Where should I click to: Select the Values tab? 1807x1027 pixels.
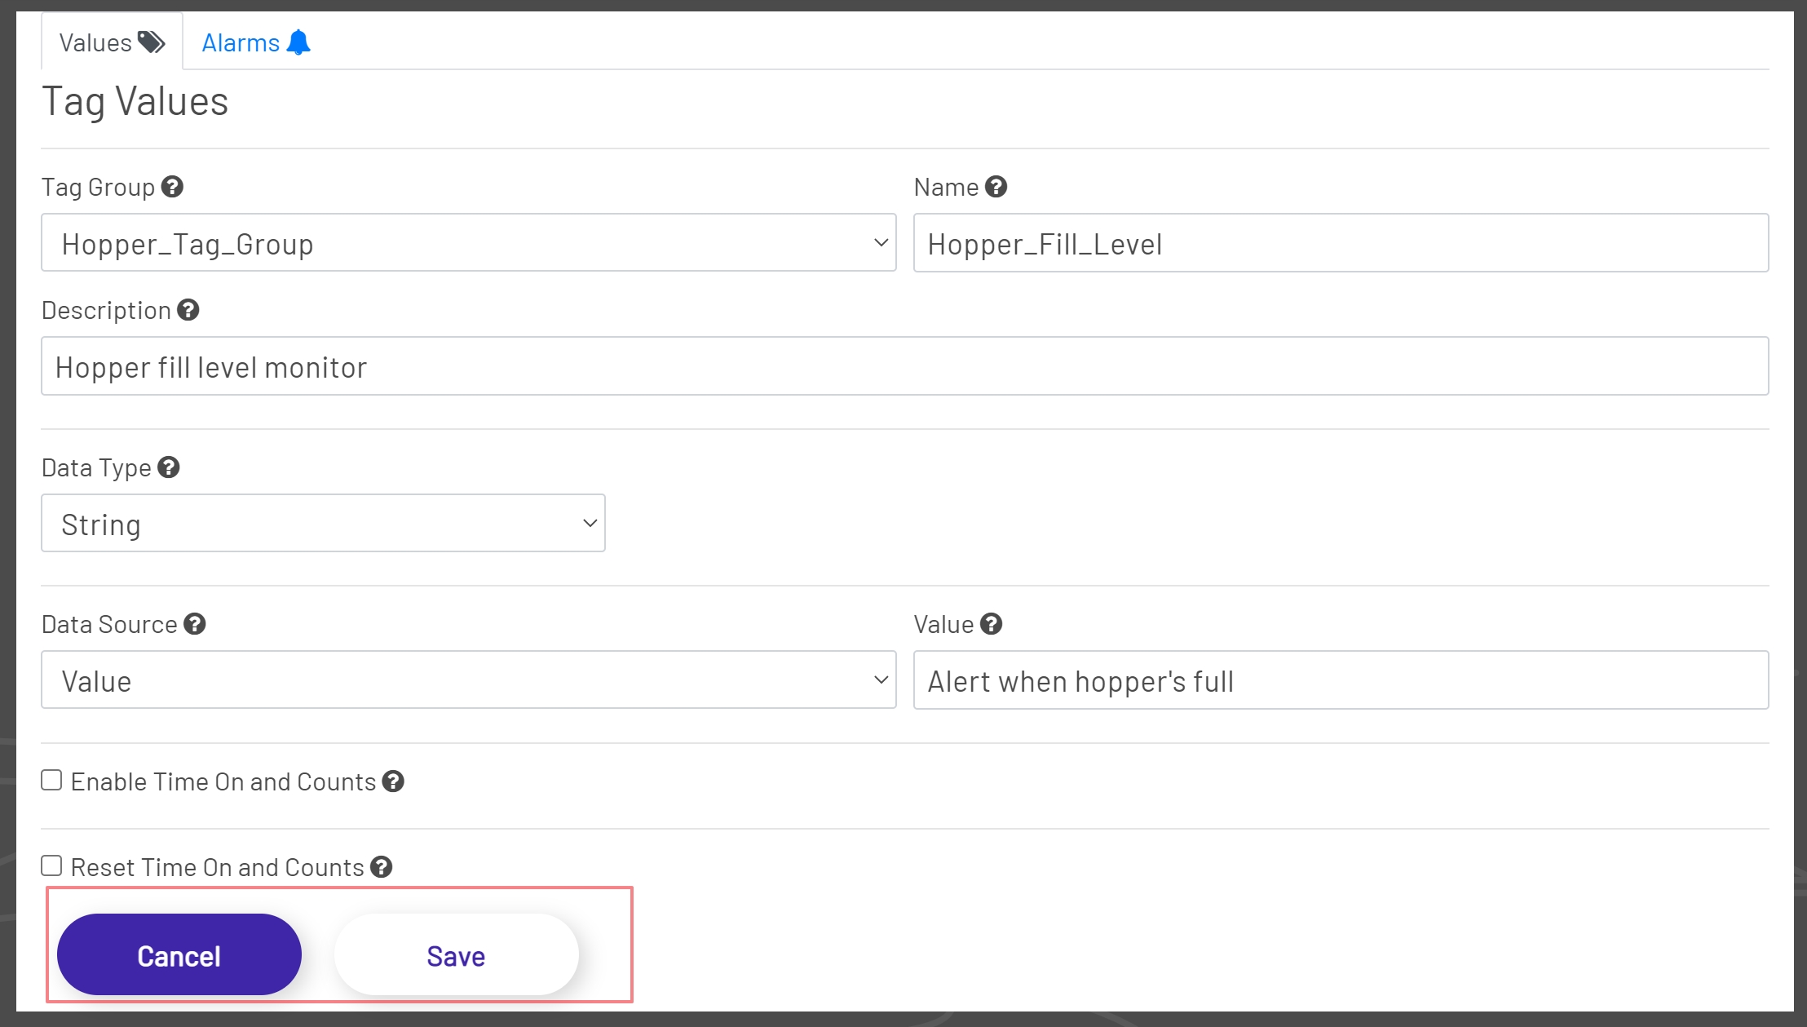click(96, 41)
